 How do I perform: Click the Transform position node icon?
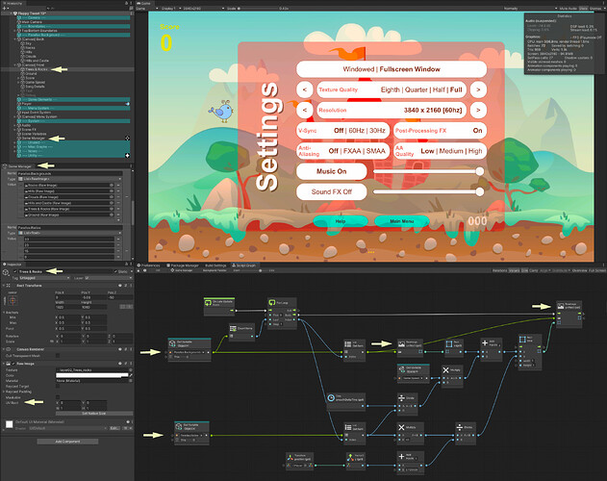click(x=291, y=458)
